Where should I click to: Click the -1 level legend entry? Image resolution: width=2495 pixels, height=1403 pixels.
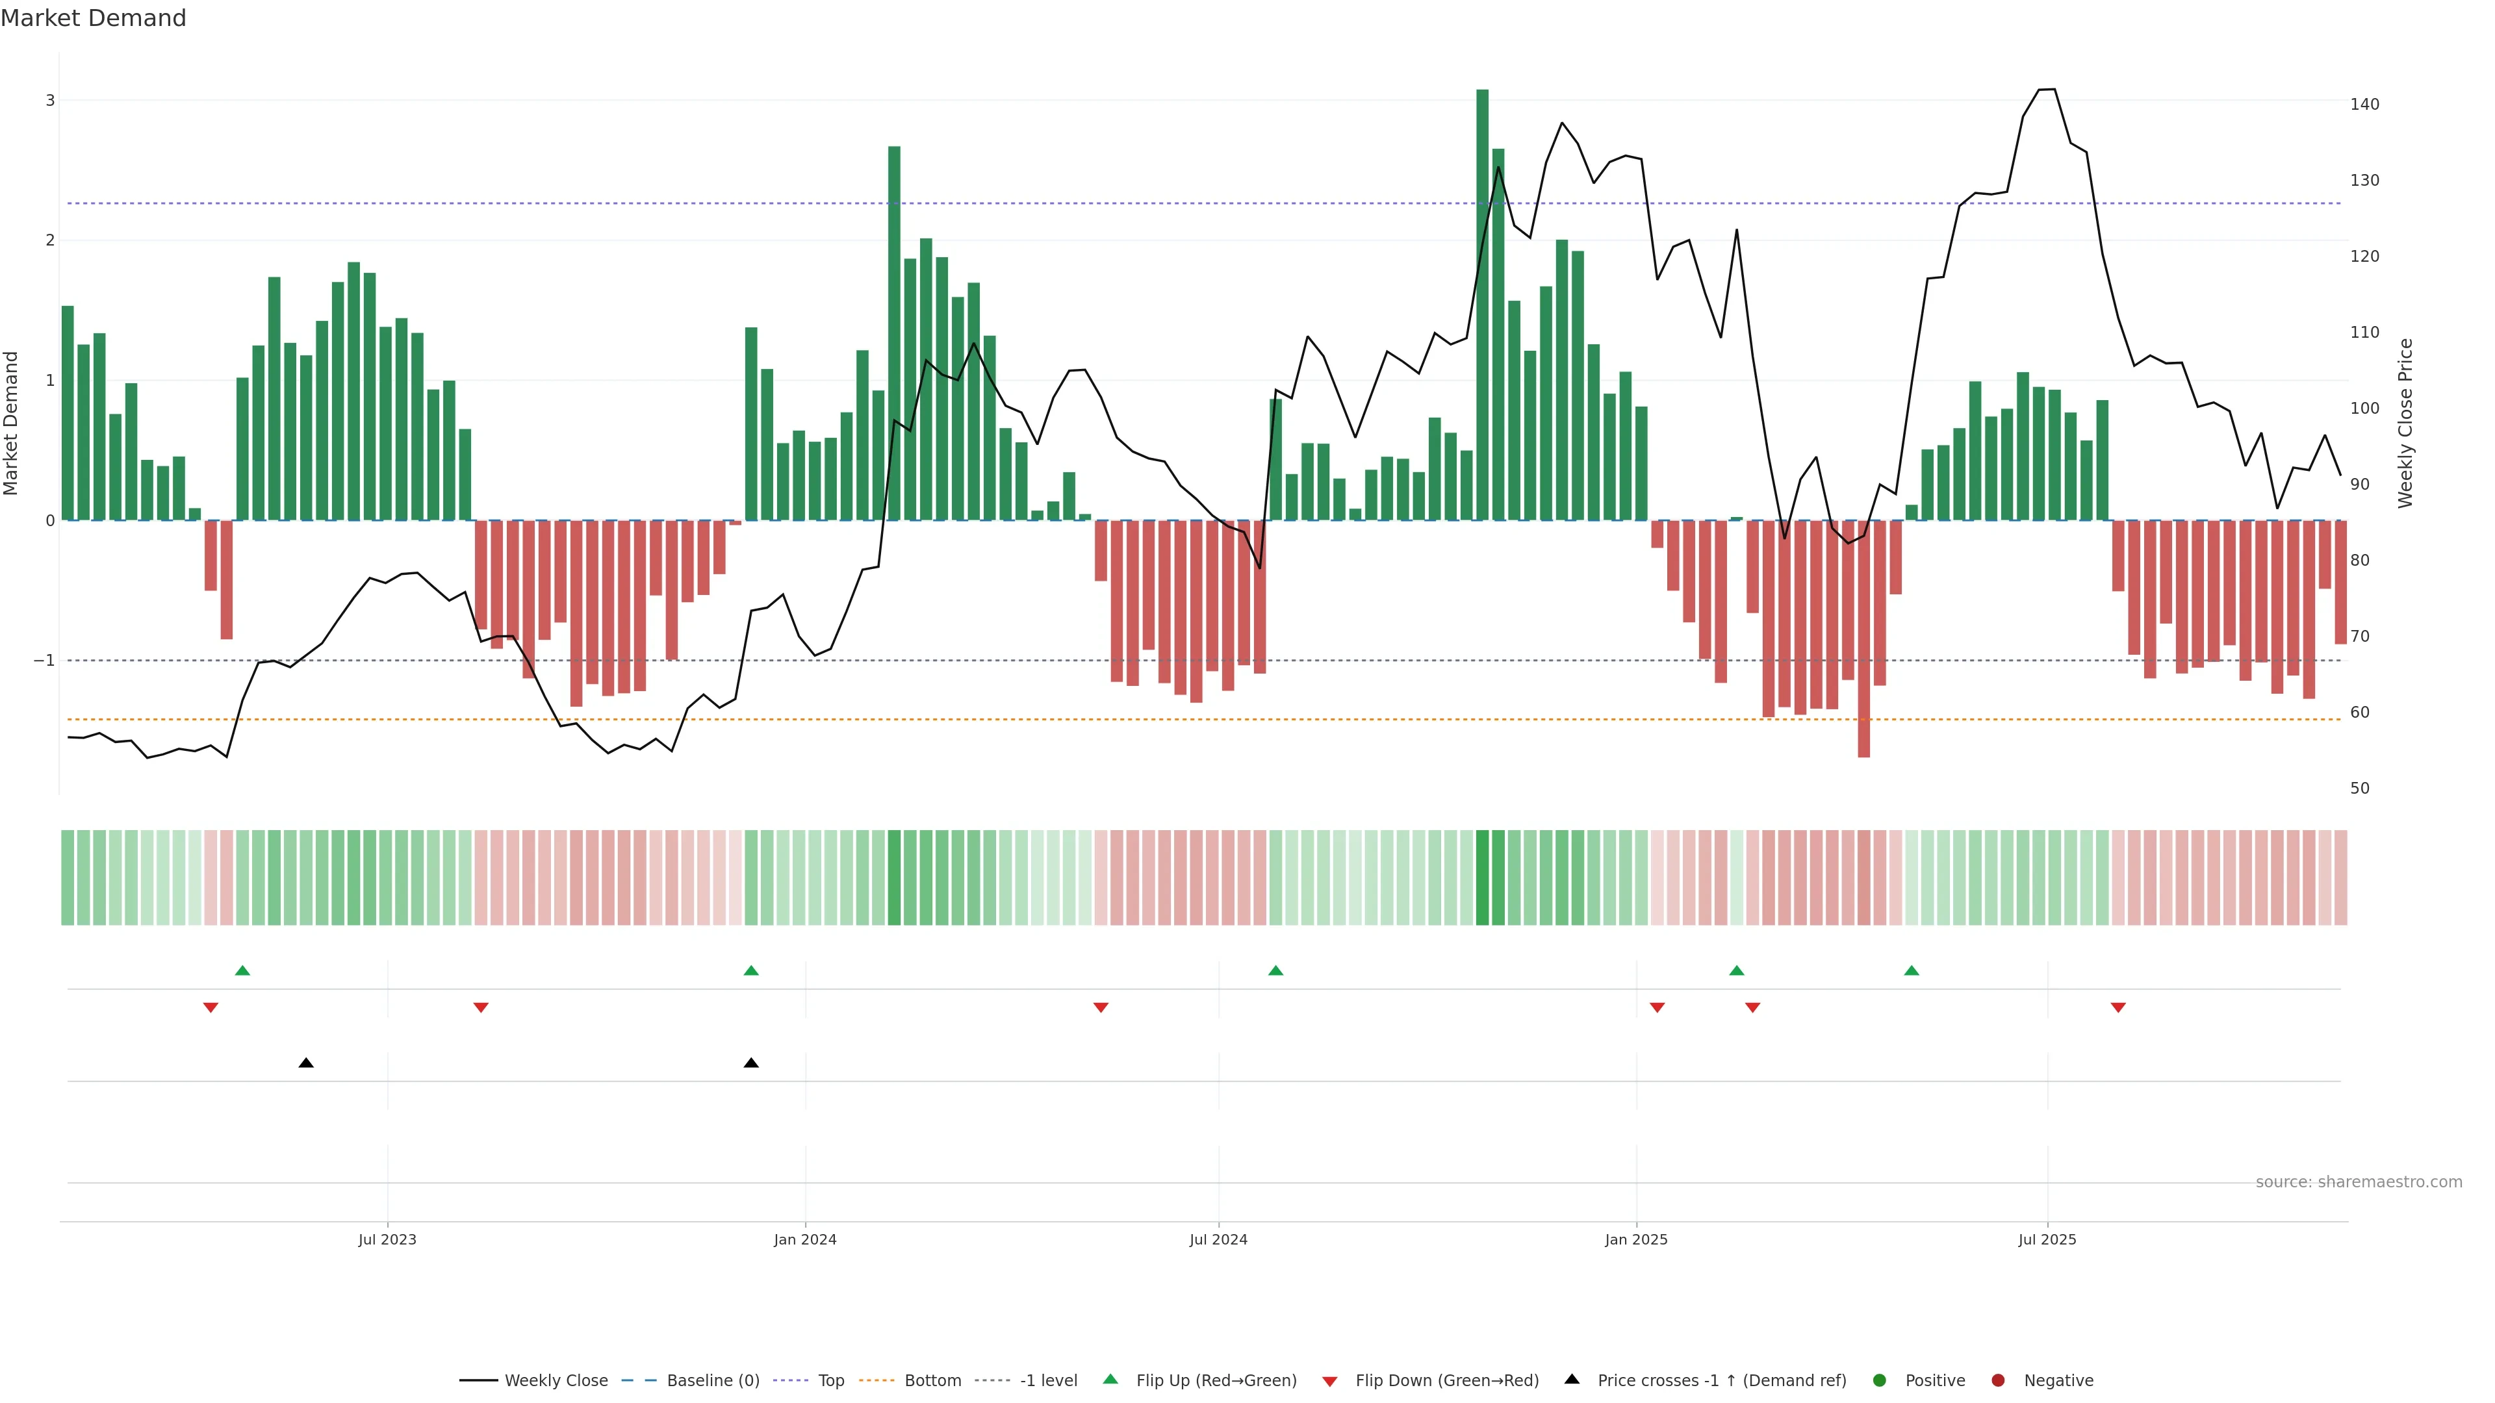1048,1381
